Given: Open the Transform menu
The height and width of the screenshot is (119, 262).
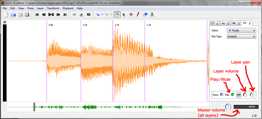Looking at the screenshot, I should pos(53,8).
